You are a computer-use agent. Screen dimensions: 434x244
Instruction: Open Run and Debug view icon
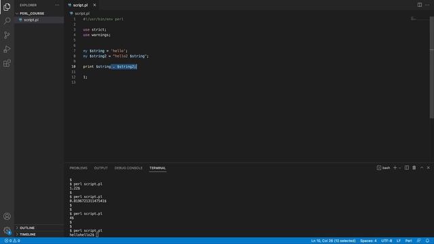coord(7,49)
